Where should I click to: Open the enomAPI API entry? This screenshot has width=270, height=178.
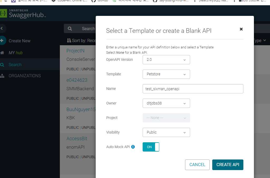pyautogui.click(x=75, y=147)
